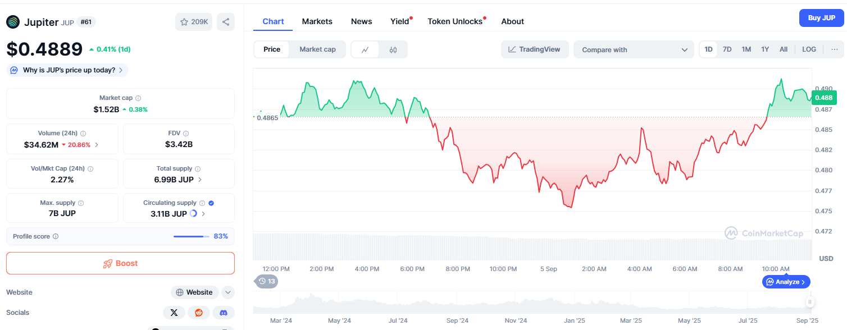Select Price chart mode
Image resolution: width=847 pixels, height=330 pixels.
[x=272, y=49]
